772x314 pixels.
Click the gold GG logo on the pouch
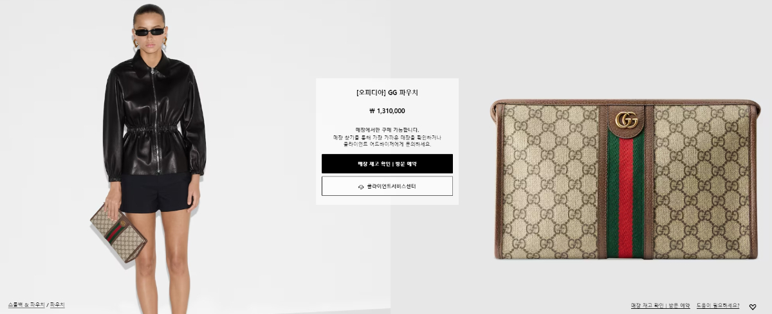(x=626, y=120)
